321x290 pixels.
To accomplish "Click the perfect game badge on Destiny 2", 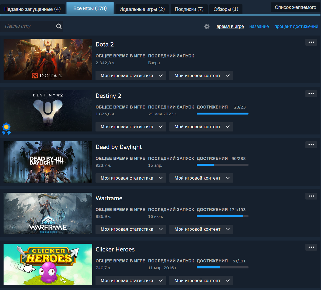I will coord(6,129).
